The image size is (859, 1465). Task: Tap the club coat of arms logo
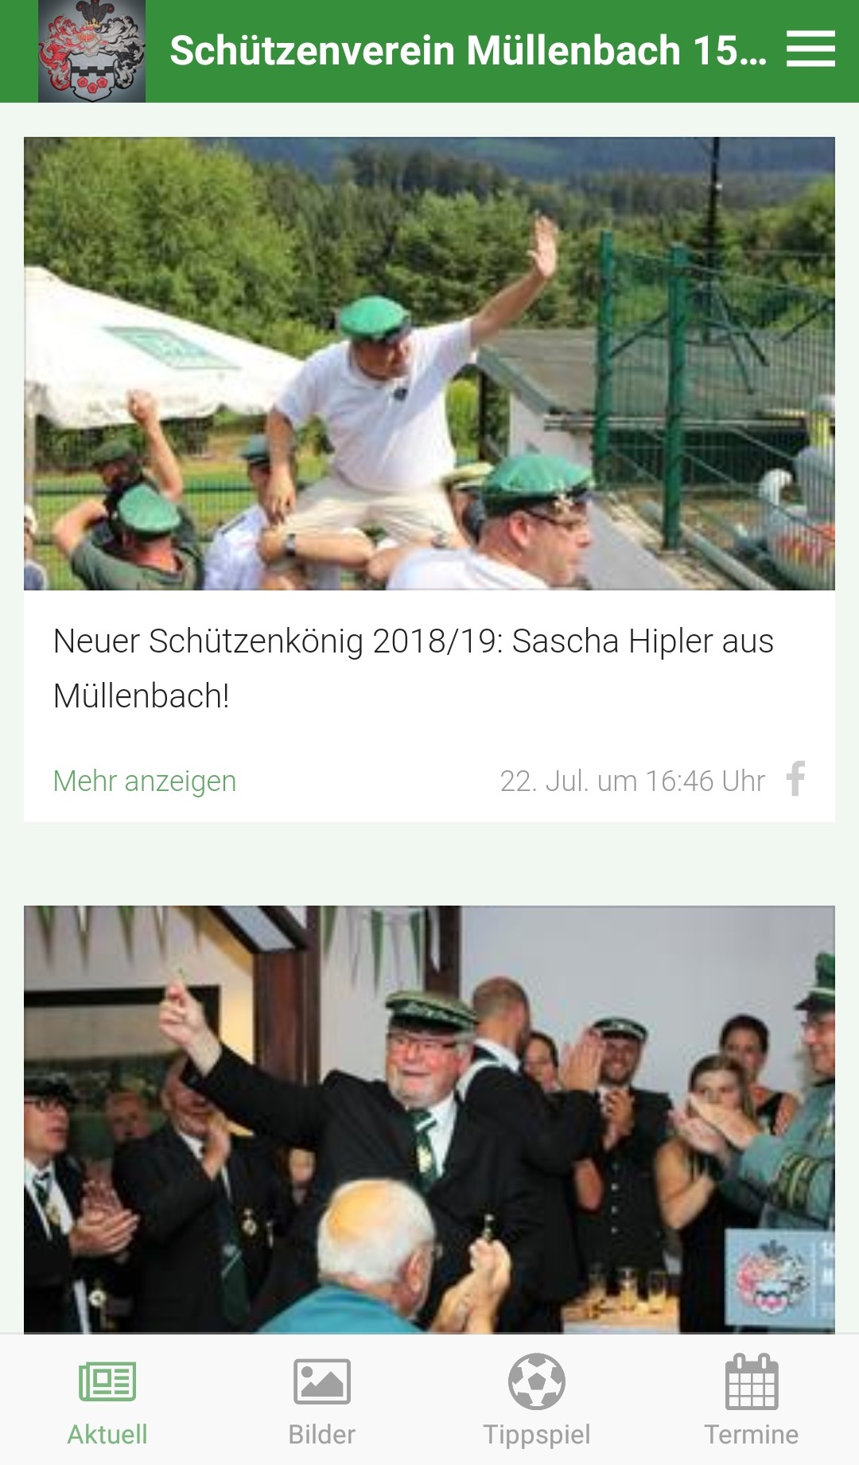point(91,51)
